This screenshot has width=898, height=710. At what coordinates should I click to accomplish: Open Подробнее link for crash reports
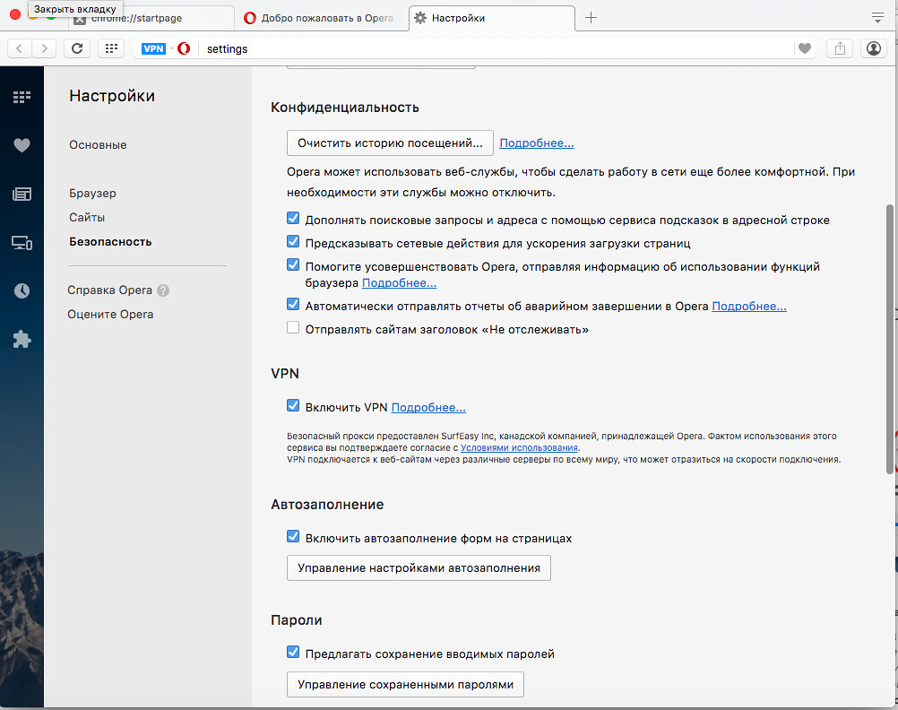pos(749,306)
